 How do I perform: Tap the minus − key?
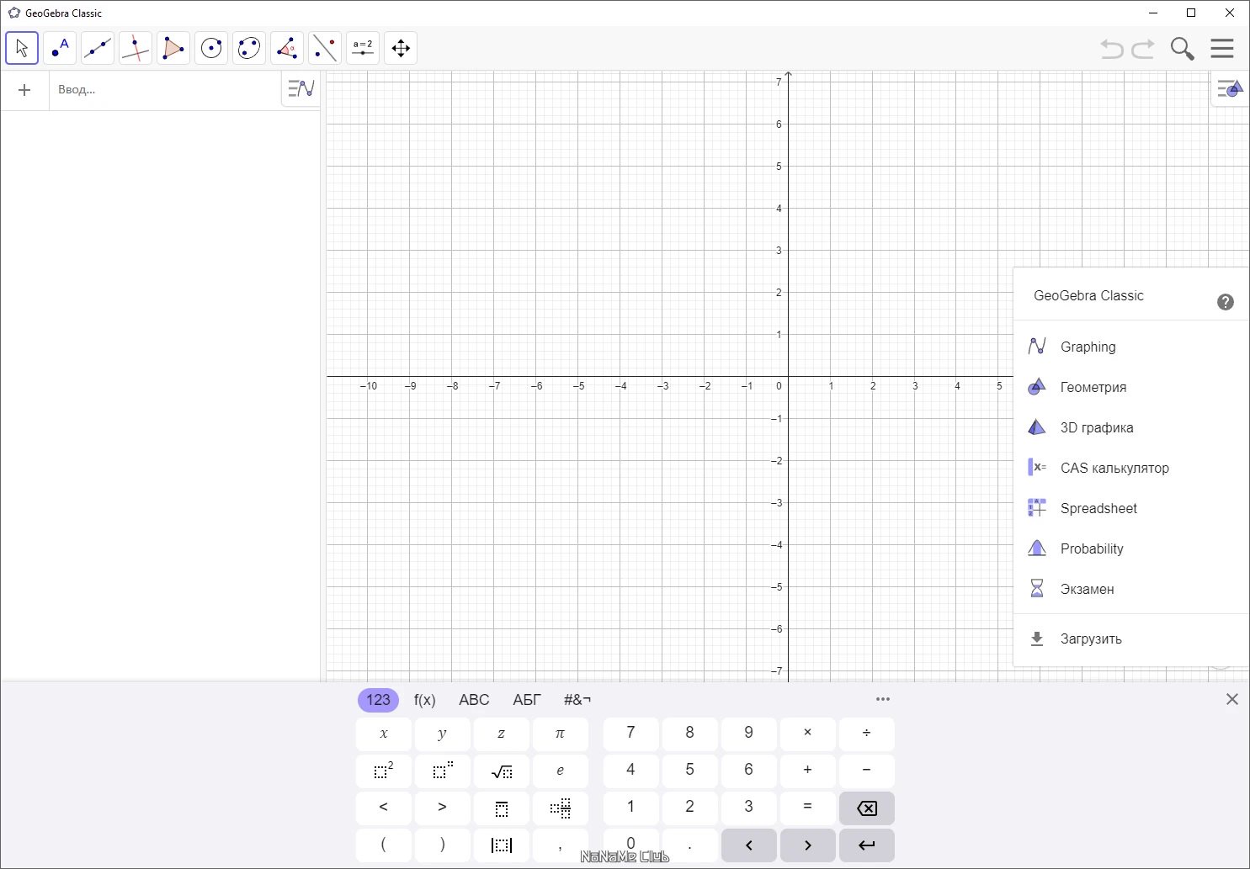click(867, 771)
